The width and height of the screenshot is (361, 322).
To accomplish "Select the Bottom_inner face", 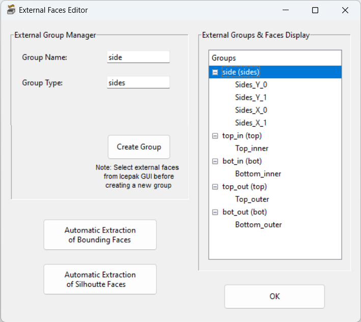I will pyautogui.click(x=258, y=174).
